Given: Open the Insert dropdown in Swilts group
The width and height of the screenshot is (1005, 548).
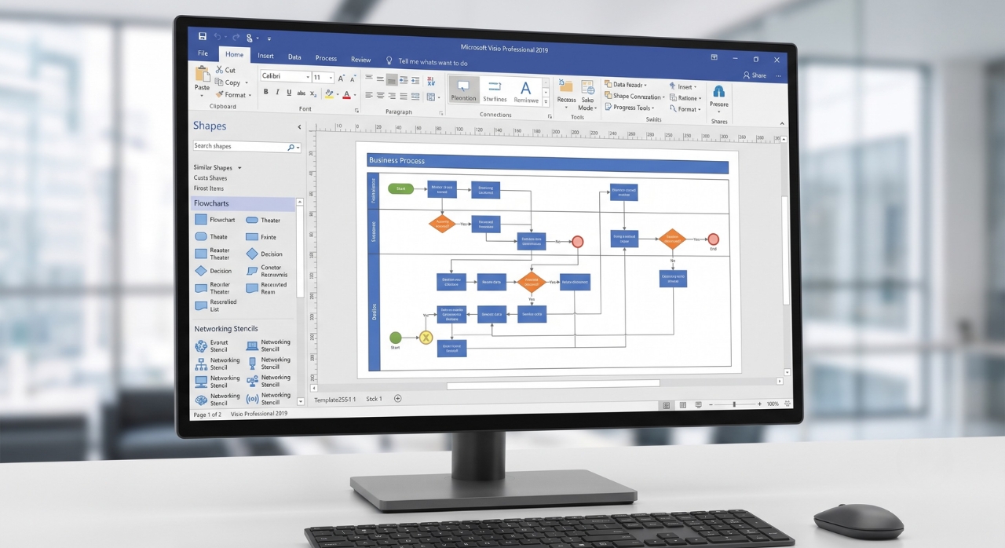Looking at the screenshot, I should coord(682,86).
